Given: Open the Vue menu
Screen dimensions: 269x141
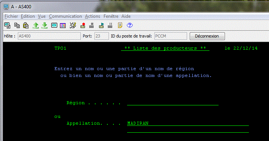Looking at the screenshot, I should click(x=42, y=16).
